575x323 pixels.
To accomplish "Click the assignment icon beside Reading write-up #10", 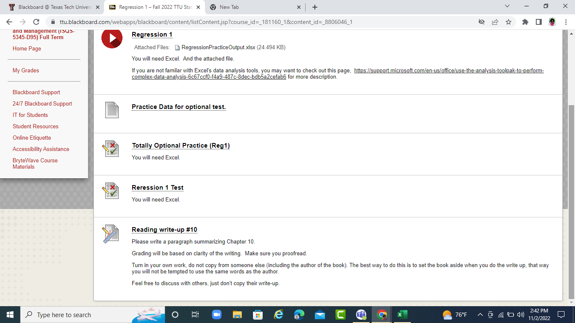I will (110, 234).
